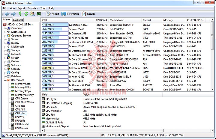Sort by the Motherboard column header
This screenshot has height=139, width=216.
(125, 20)
